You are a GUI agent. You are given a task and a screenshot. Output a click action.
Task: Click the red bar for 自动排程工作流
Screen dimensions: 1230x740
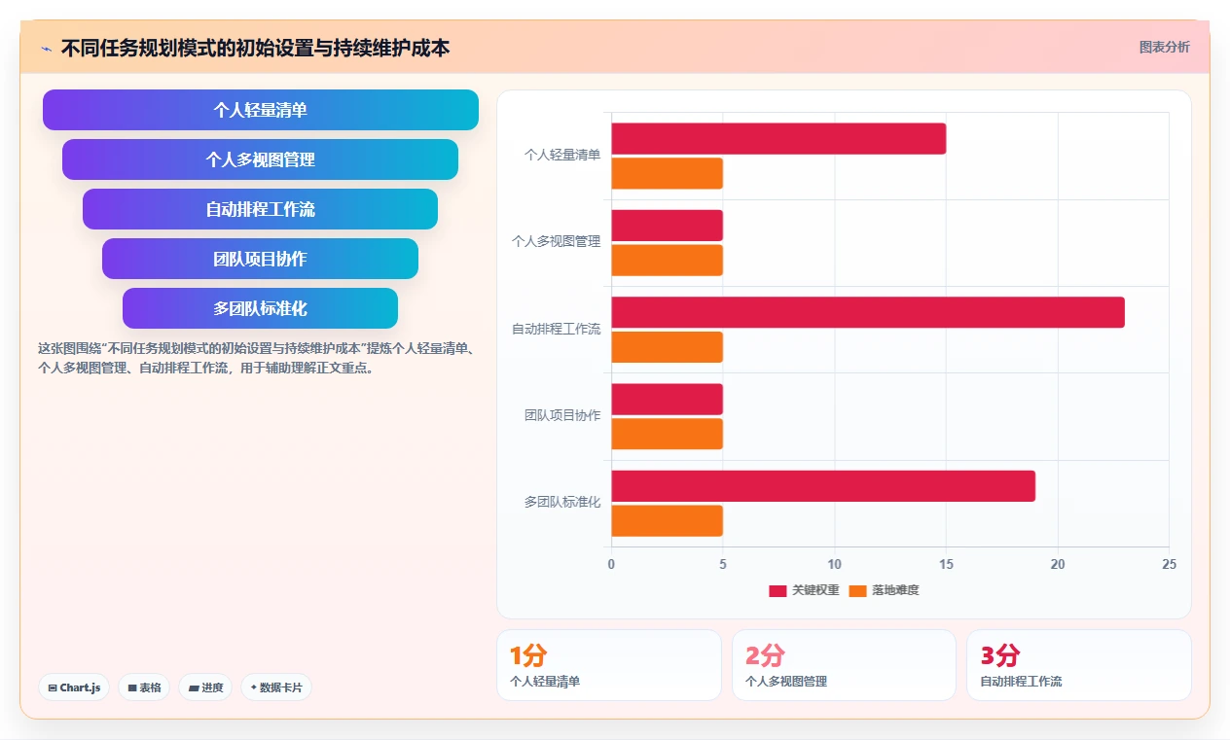pyautogui.click(x=868, y=312)
